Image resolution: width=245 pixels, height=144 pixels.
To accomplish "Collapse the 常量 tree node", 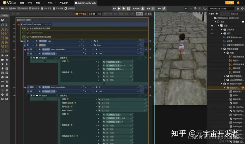I will (225, 53).
